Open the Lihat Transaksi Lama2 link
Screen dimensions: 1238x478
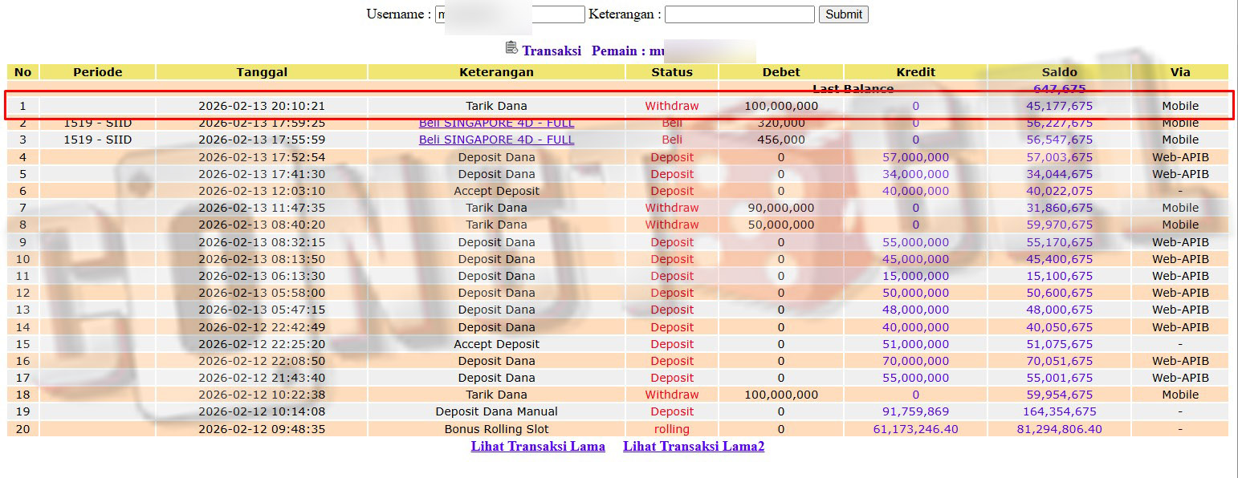694,447
